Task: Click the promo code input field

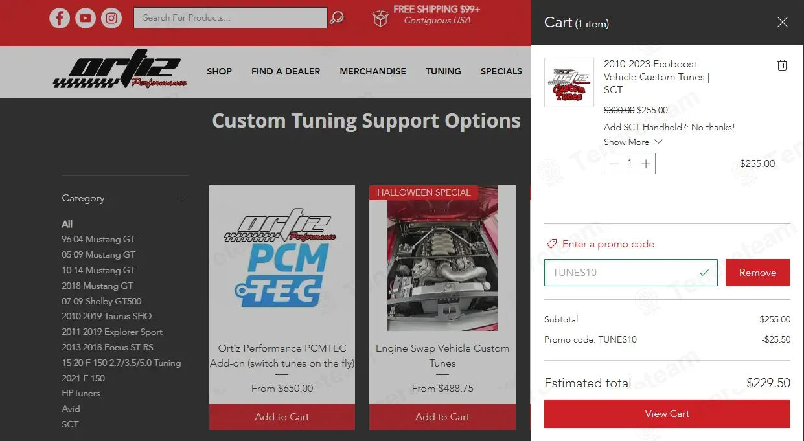Action: (622, 273)
